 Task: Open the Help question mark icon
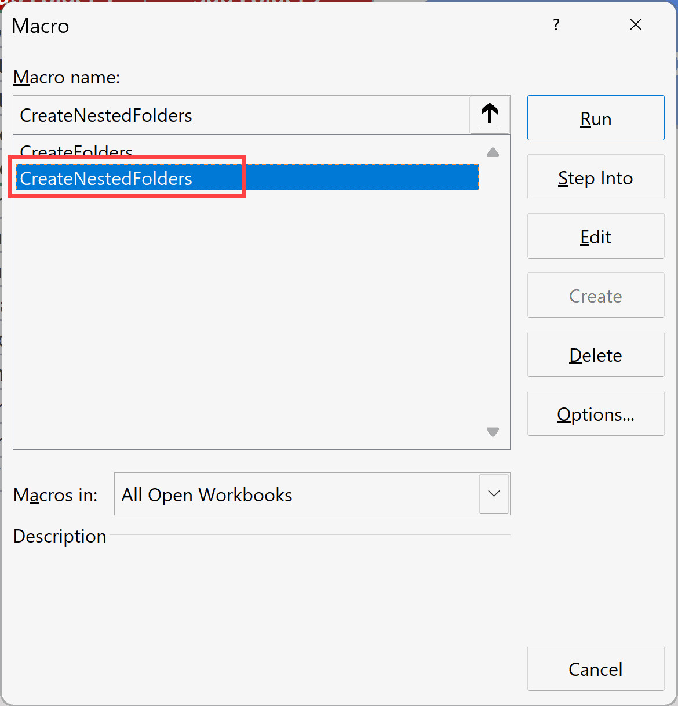[x=556, y=24]
